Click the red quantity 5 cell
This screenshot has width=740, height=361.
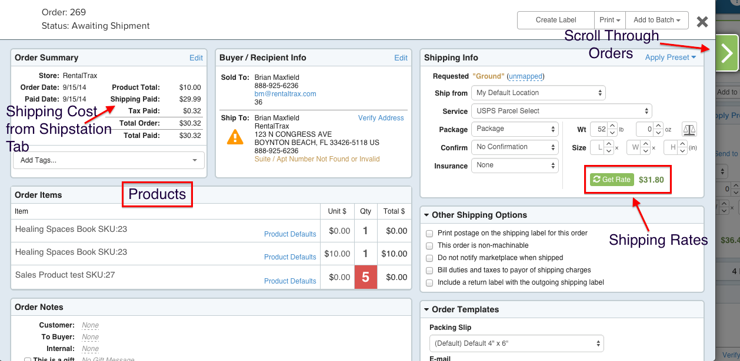365,277
